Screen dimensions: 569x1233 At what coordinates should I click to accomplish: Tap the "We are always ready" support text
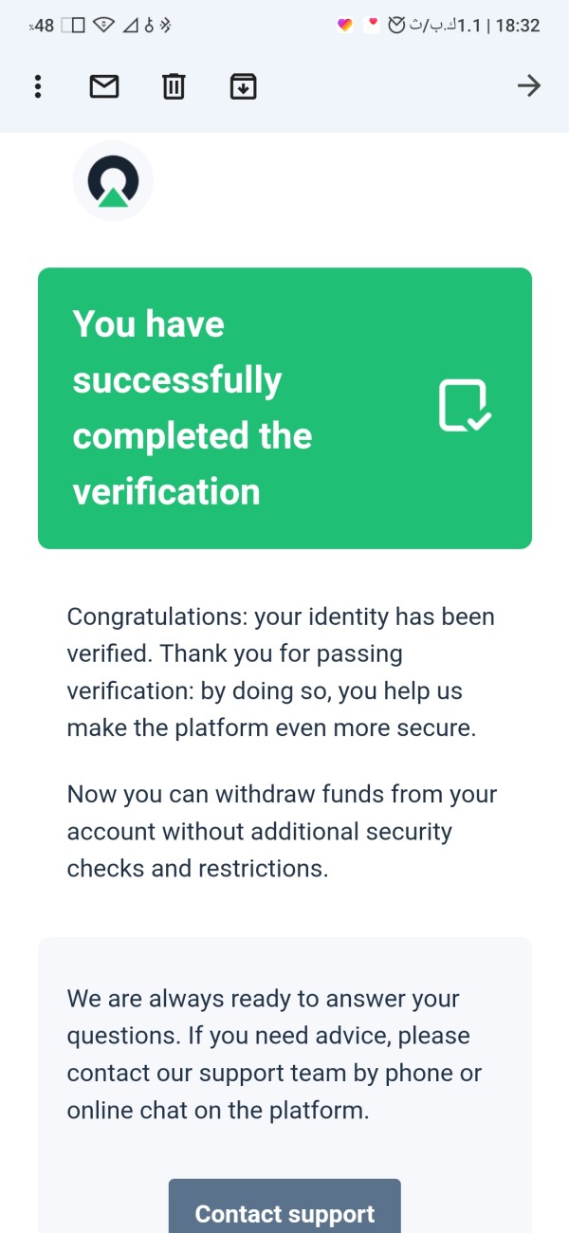click(x=274, y=1054)
